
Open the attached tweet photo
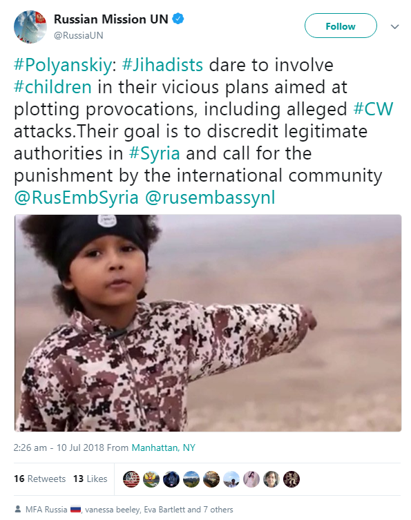[x=208, y=323]
